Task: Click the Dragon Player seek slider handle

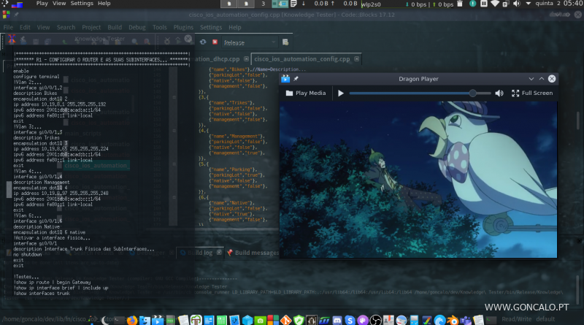Action: click(473, 93)
